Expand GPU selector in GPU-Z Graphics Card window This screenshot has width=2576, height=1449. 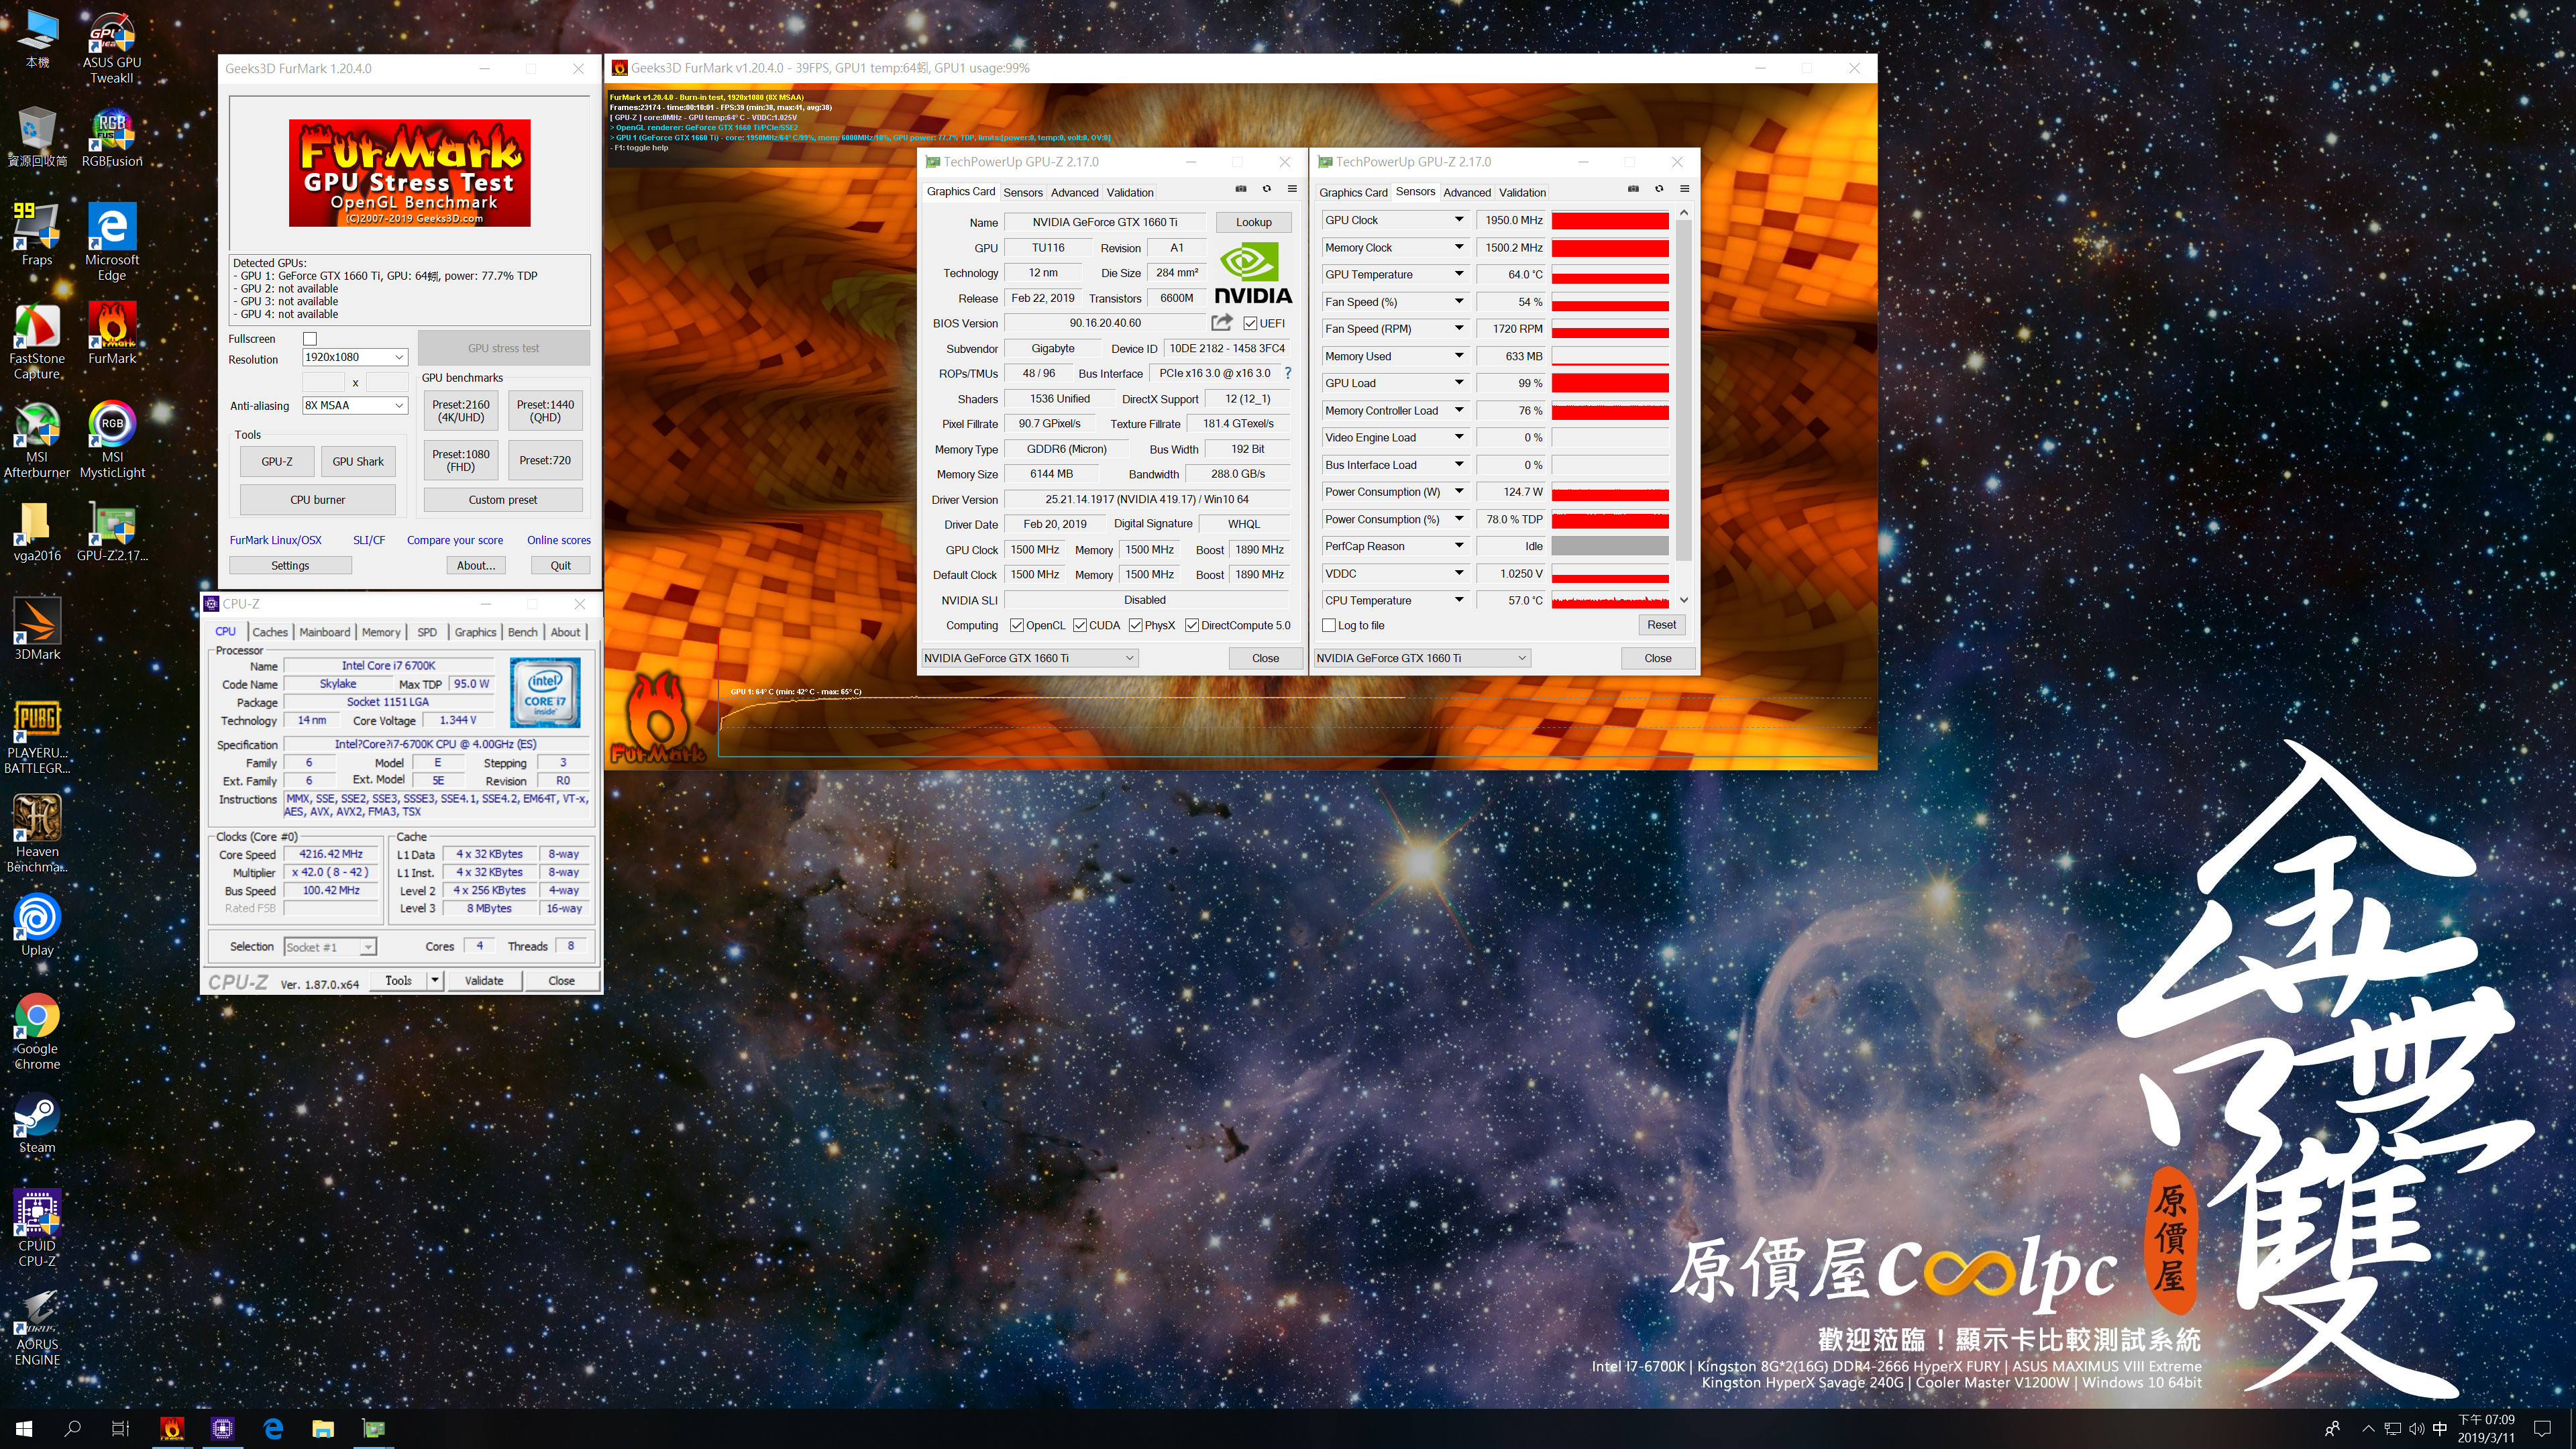(x=1029, y=658)
